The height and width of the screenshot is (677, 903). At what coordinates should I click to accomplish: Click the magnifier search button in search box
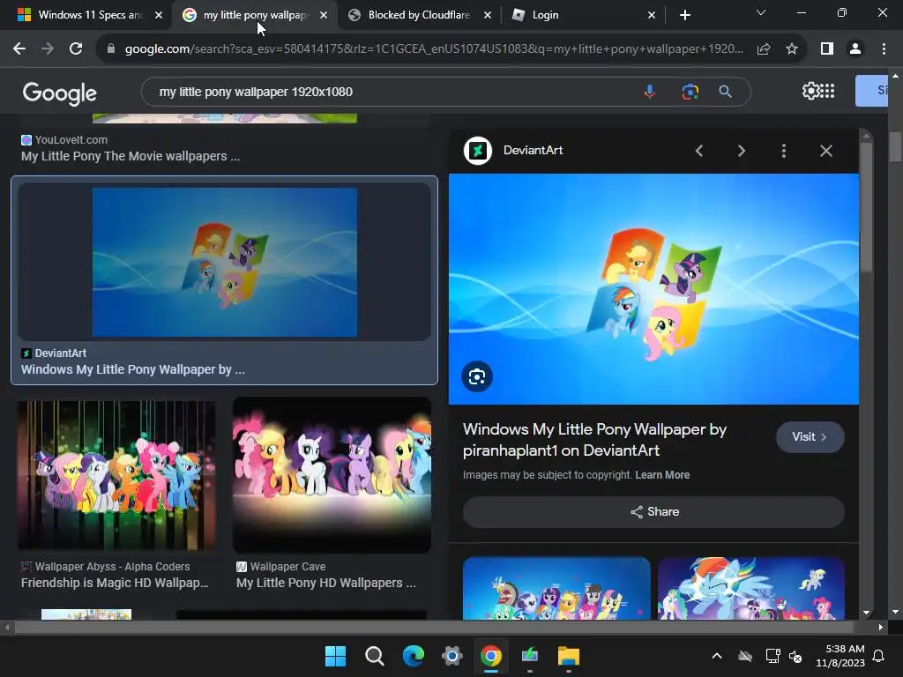click(726, 92)
